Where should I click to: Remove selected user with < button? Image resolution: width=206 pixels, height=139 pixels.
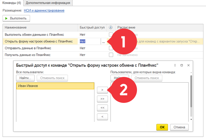(x=102, y=117)
